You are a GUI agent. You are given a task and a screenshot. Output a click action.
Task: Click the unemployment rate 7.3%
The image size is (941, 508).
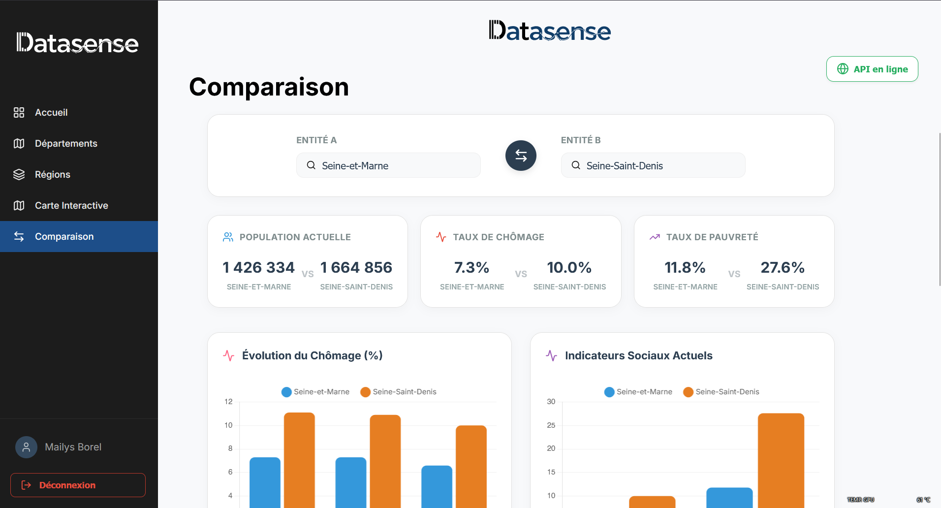pos(471,267)
